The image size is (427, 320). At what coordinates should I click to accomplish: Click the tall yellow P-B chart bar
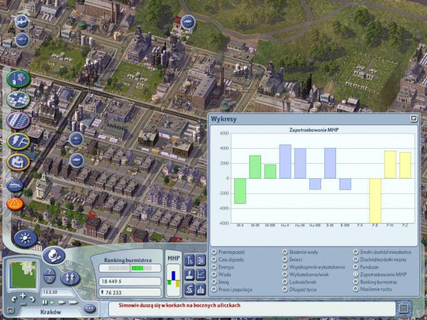375,200
